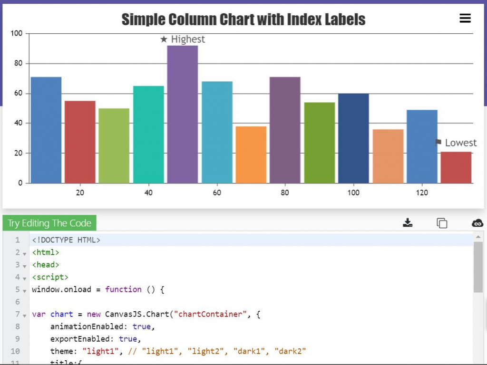487x365 pixels.
Task: Click the tallest purple bar labeled Highest
Action: tap(183, 114)
